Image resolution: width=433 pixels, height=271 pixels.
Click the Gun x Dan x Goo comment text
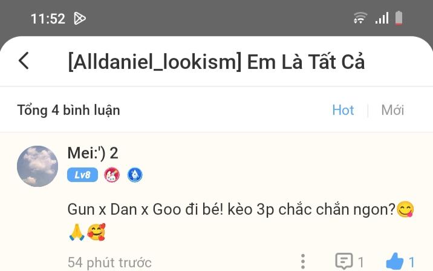click(x=241, y=221)
